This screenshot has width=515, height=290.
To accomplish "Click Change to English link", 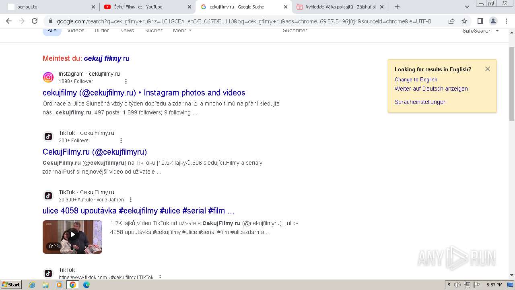I will pos(416,79).
